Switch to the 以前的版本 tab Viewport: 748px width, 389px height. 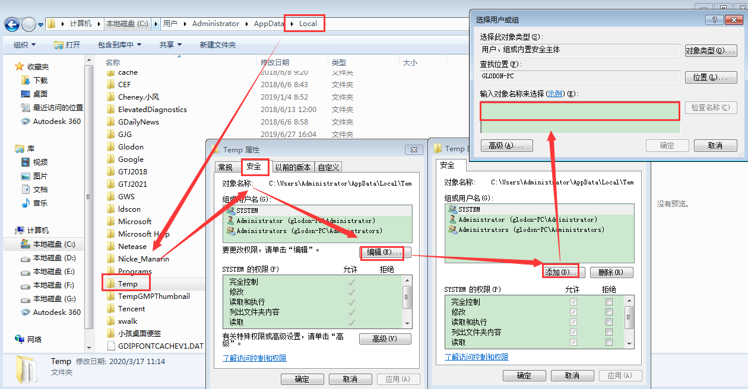pos(293,167)
